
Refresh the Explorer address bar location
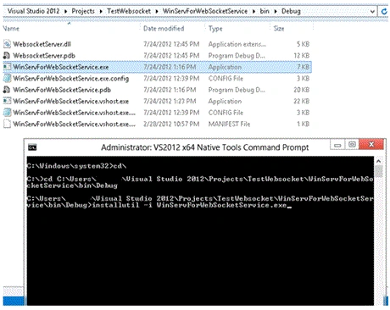[384, 11]
